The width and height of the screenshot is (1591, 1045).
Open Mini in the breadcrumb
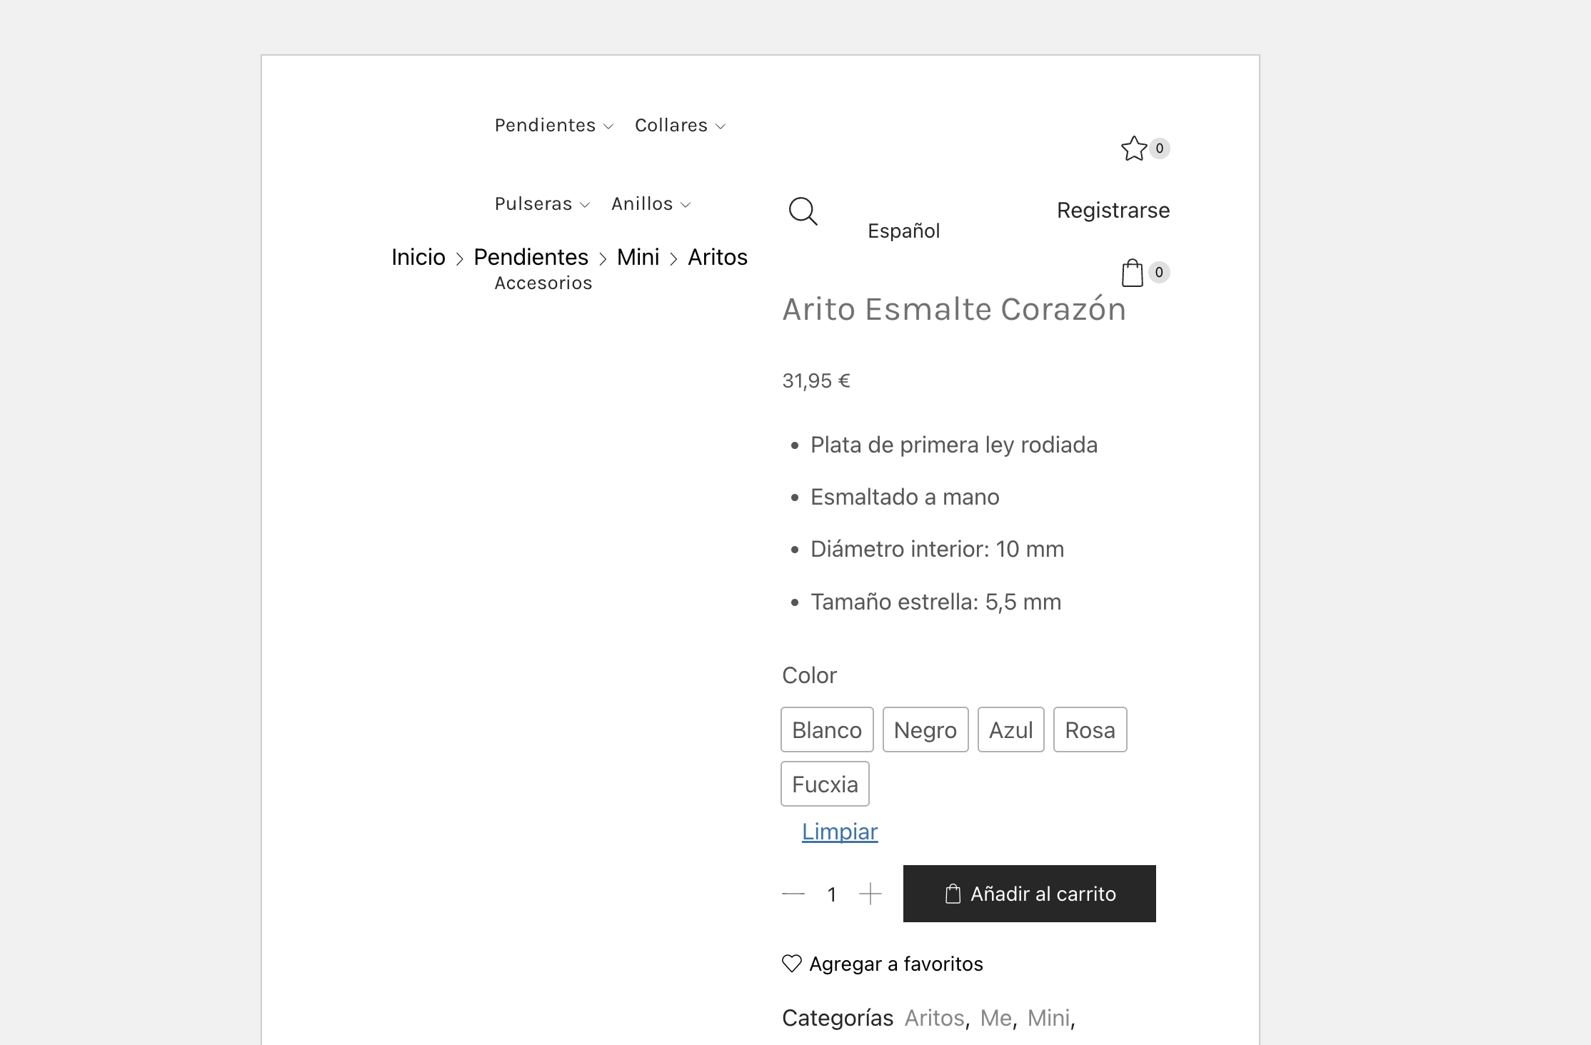click(638, 257)
